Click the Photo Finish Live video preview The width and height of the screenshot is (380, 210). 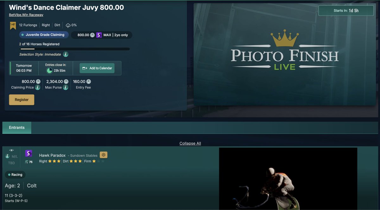285,54
